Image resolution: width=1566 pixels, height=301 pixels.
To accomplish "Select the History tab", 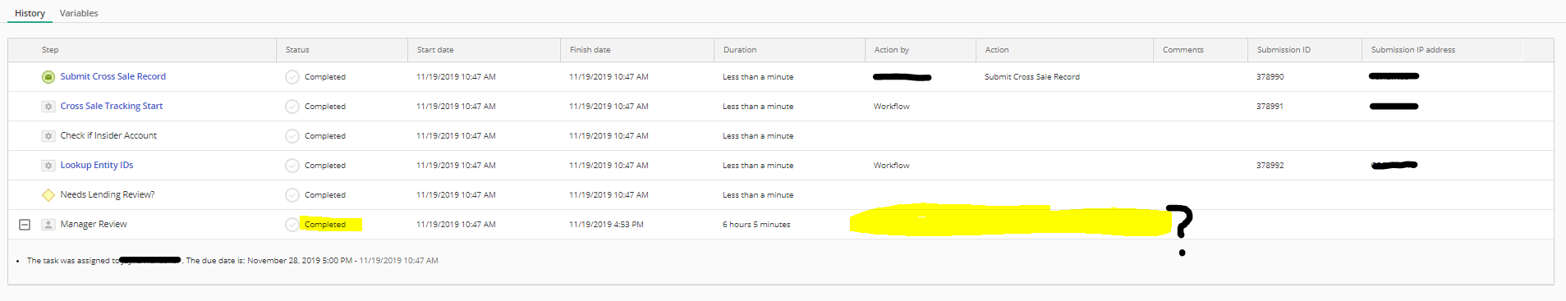I will [30, 13].
